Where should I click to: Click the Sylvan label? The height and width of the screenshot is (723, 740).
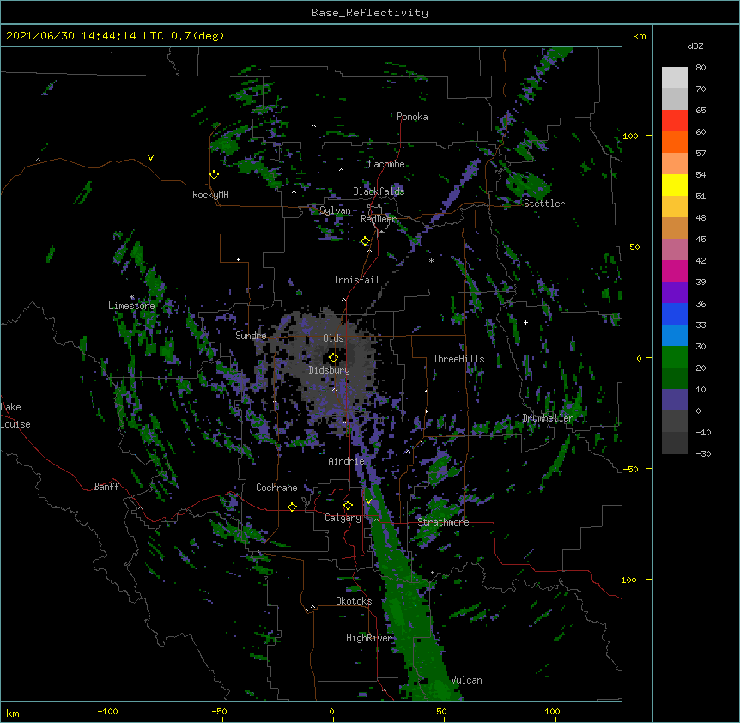tap(335, 210)
